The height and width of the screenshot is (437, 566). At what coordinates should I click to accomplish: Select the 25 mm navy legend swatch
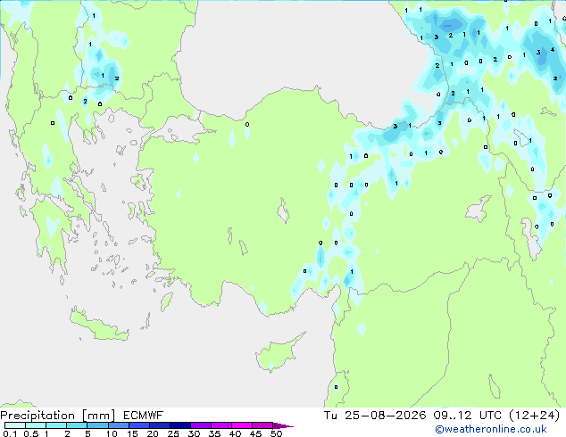(180, 425)
